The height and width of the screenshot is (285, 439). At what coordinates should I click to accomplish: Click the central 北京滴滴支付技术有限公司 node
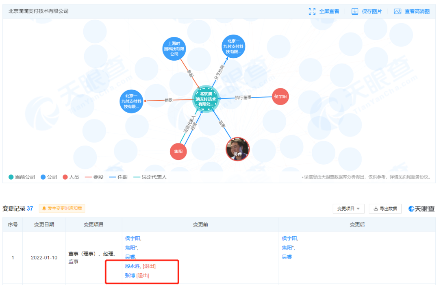[x=206, y=99]
